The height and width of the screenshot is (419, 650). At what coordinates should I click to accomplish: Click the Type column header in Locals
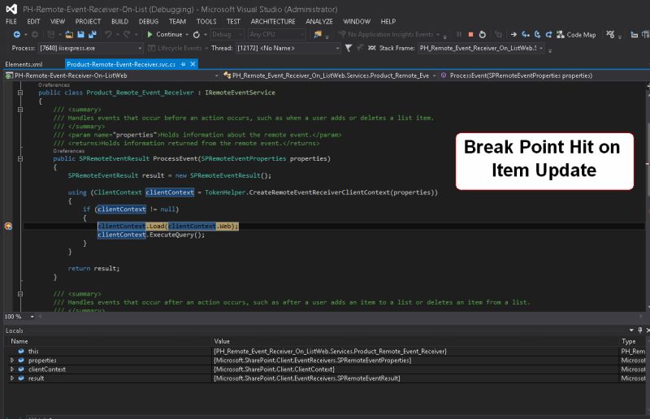628,341
